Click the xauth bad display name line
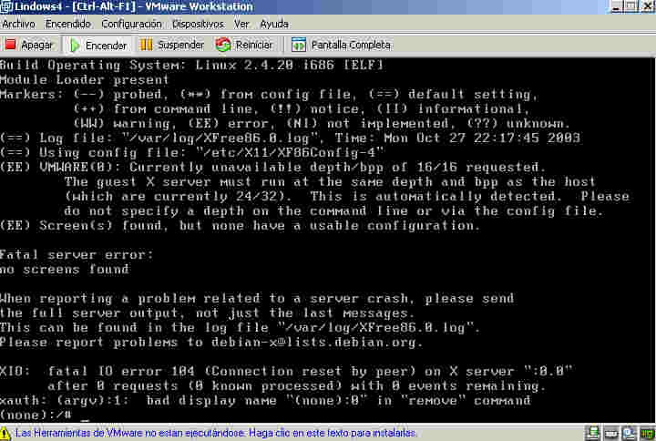 (265, 400)
